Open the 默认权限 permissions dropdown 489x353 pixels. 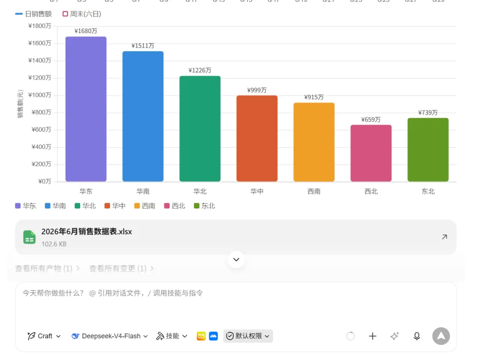(x=248, y=336)
